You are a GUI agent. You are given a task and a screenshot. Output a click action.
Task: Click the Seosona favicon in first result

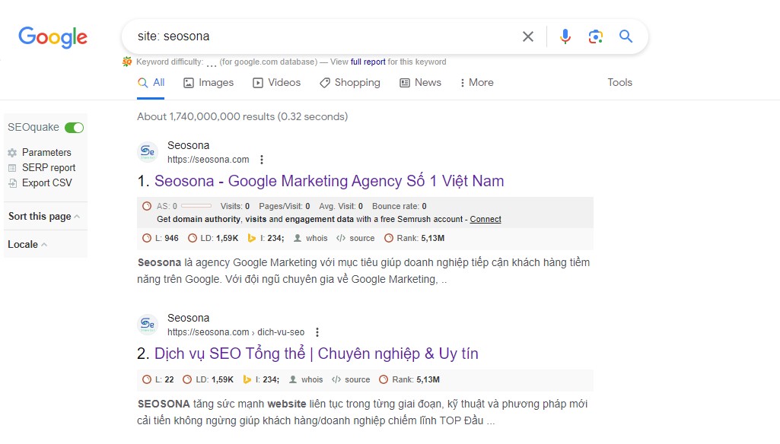pos(148,152)
